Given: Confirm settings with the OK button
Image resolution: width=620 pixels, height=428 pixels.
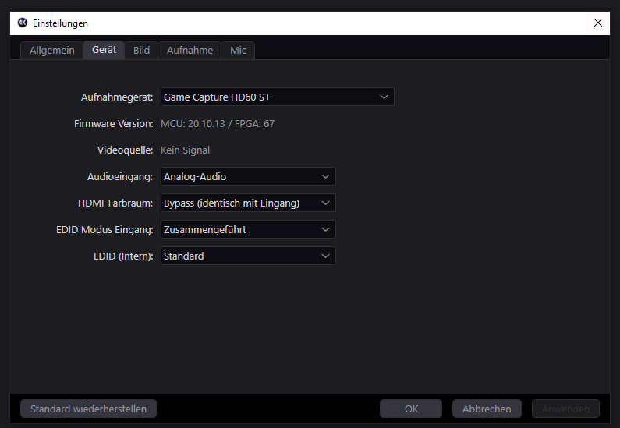Looking at the screenshot, I should (411, 409).
